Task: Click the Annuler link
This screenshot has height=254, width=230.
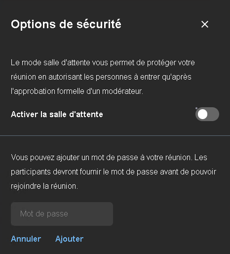Action: coord(26,239)
